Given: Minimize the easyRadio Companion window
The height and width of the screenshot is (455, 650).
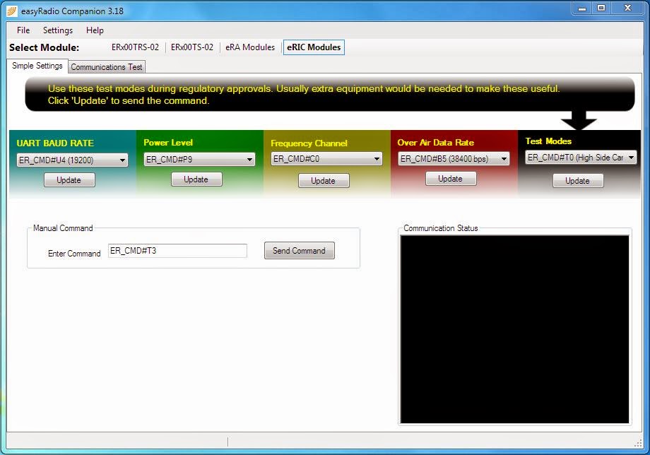Looking at the screenshot, I should [x=582, y=8].
